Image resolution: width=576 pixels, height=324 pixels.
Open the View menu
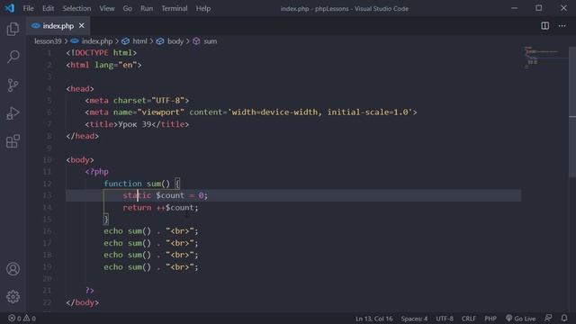point(107,8)
